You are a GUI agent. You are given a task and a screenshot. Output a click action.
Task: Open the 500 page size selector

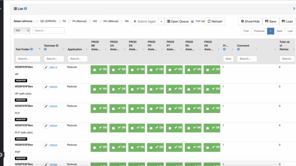pos(22,30)
